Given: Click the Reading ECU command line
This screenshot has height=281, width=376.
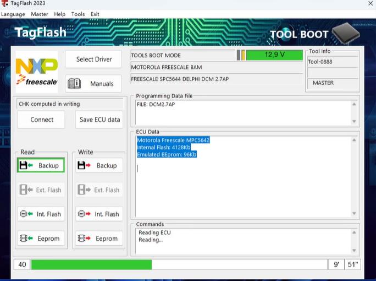Looking at the screenshot, I should pos(154,233).
